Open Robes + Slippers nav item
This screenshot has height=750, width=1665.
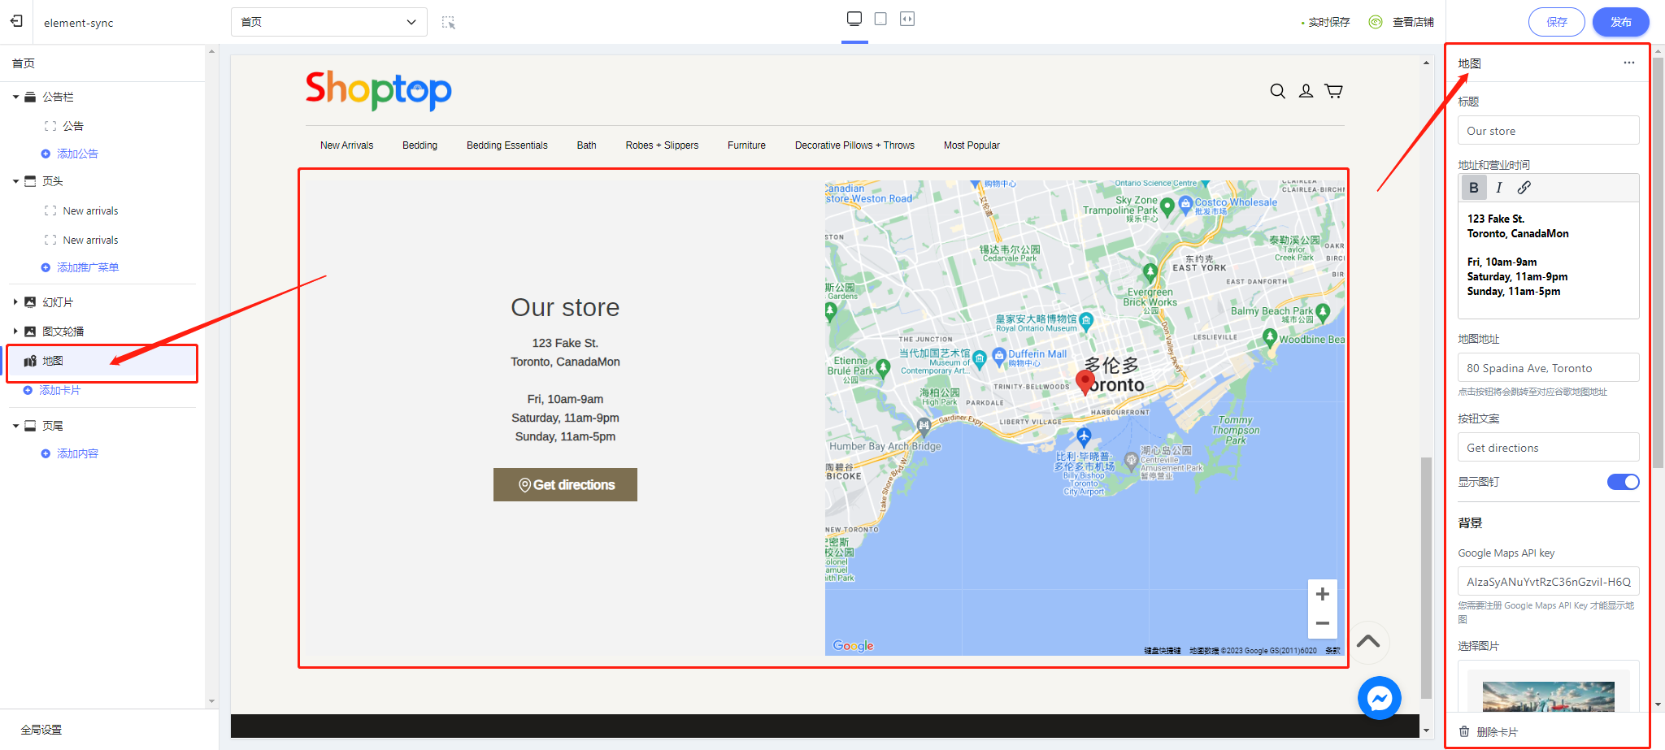tap(662, 145)
